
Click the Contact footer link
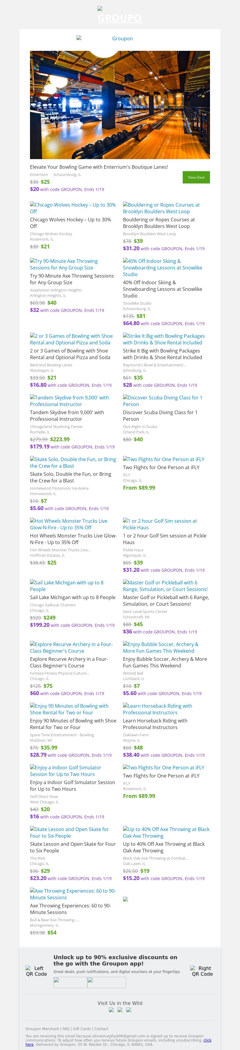[x=101, y=1029]
